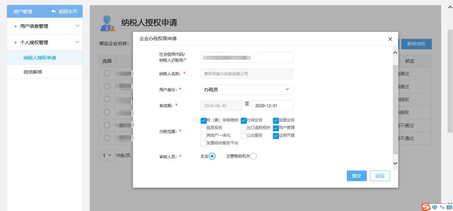Image resolution: width=453 pixels, height=211 pixels.
Task: Enable 信息报告 checkbox
Action: [x=203, y=128]
